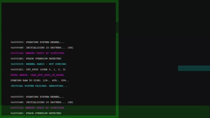Viewport: 210px width, 118px height.
Task: Select the DUMPING RAM TO DISK line
Action: [40, 81]
